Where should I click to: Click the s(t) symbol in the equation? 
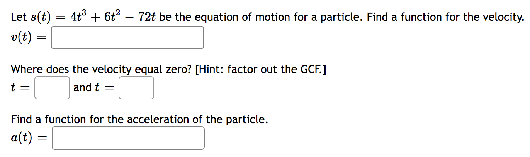click(x=41, y=18)
